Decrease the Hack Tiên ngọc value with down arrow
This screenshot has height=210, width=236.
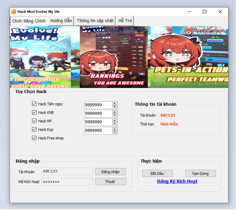click(115, 106)
